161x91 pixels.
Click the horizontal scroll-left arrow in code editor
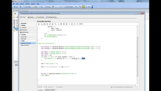click(38, 85)
